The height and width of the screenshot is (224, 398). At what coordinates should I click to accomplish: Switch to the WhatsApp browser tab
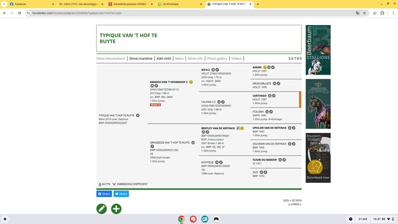tap(179, 3)
